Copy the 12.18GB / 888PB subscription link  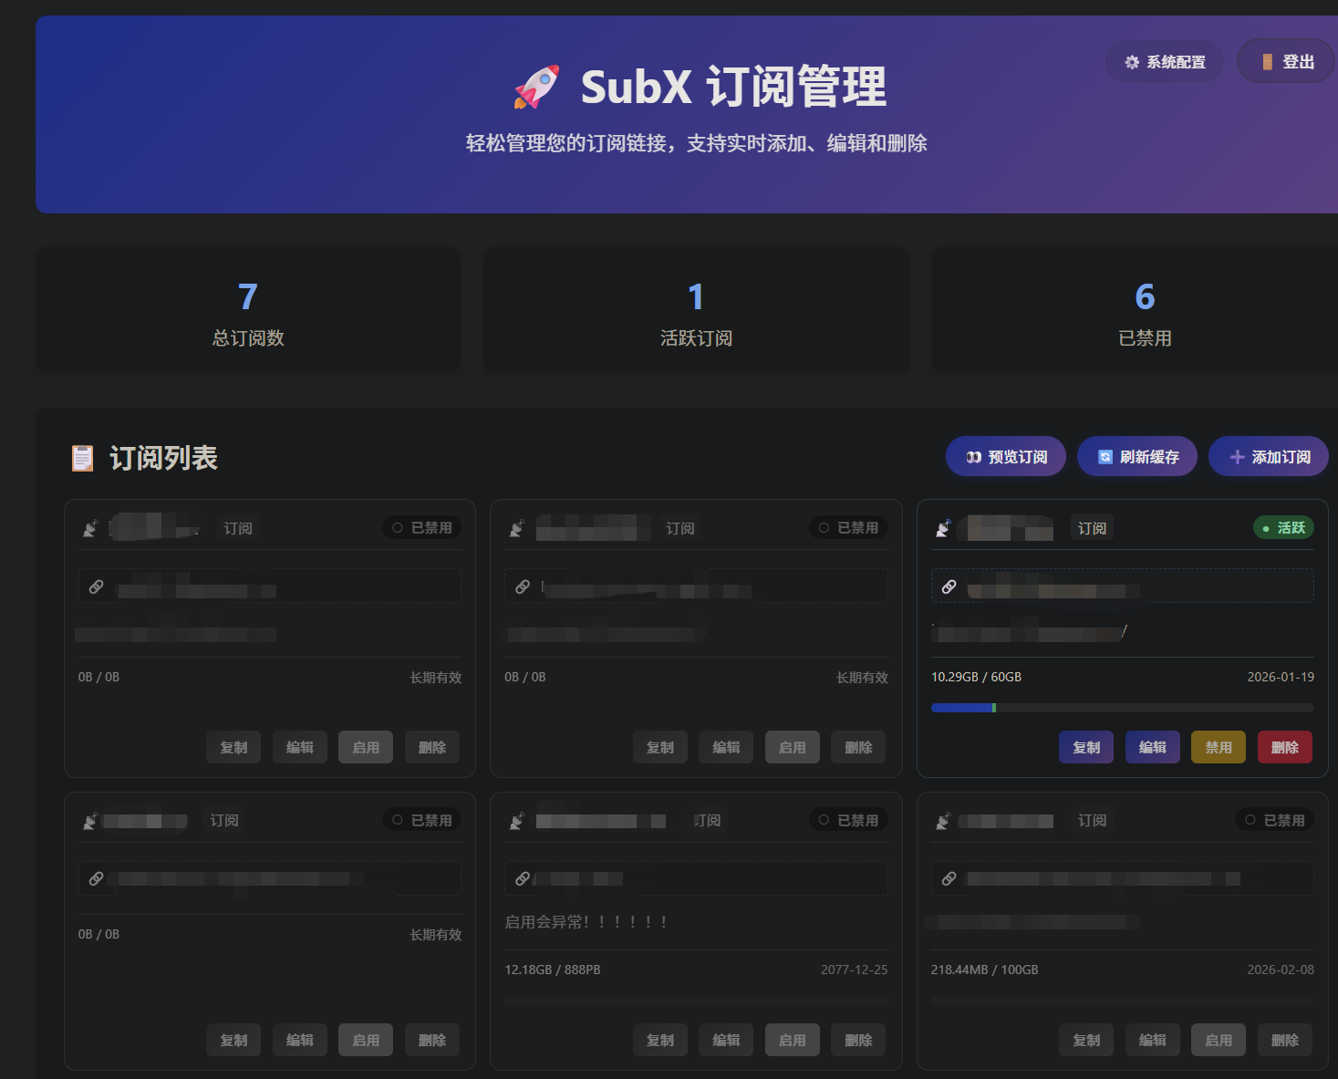(660, 1040)
